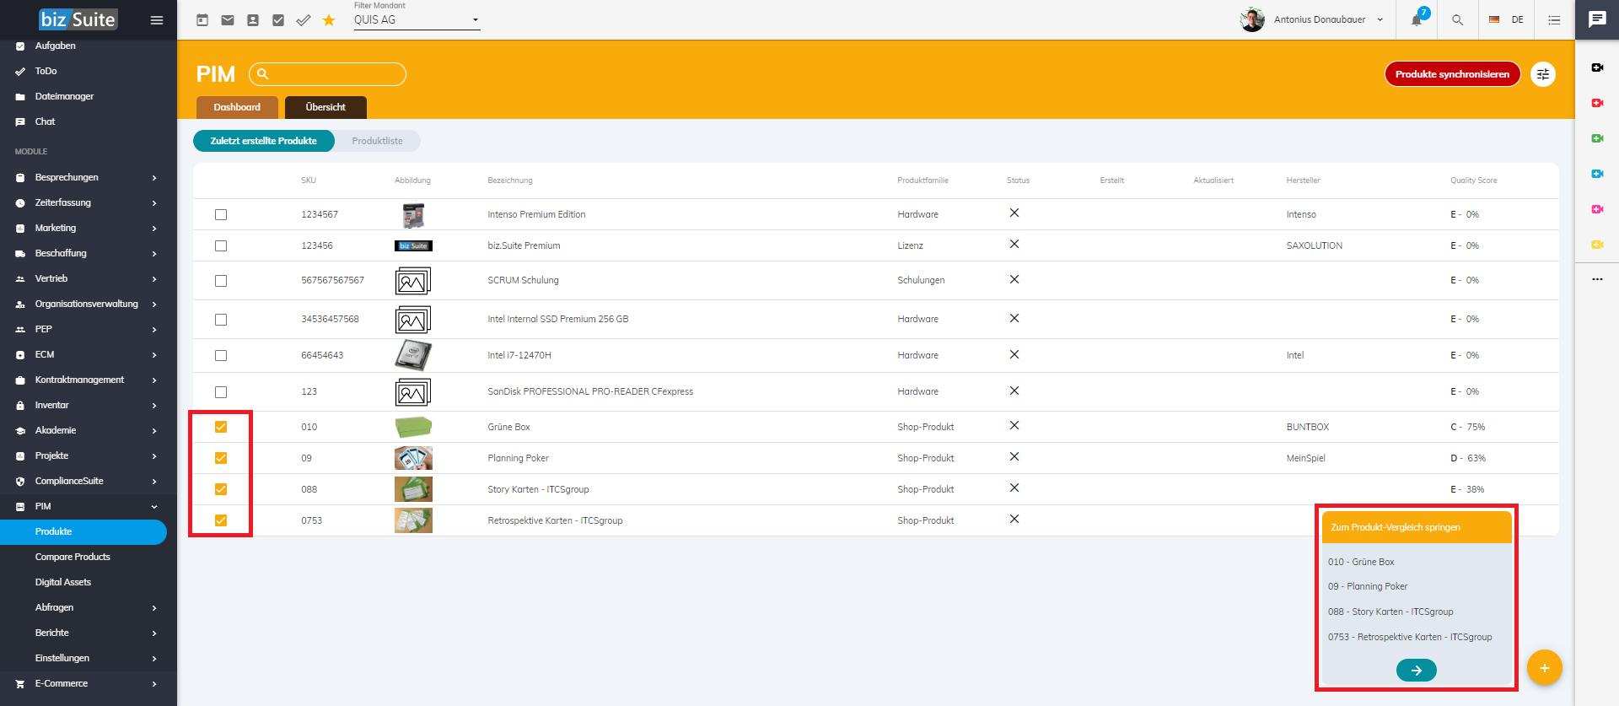Viewport: 1619px width, 706px height.
Task: Open the user avatar picture
Action: pos(1252,20)
